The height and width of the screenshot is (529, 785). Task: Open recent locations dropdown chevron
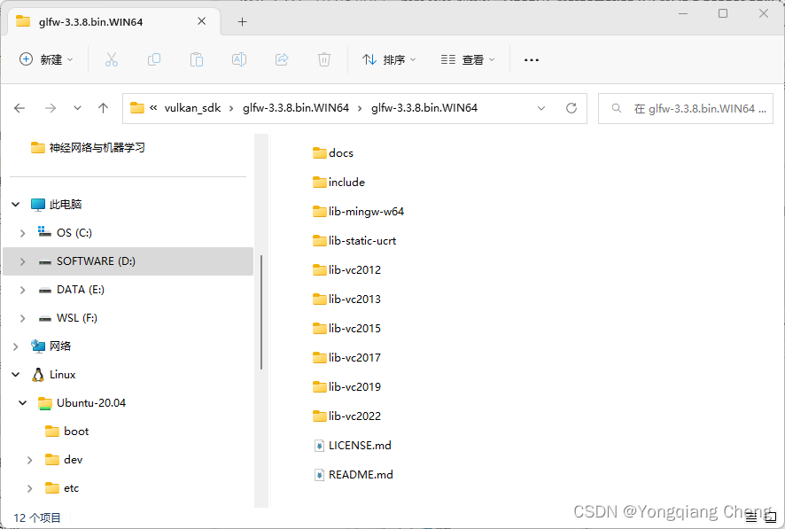click(77, 108)
